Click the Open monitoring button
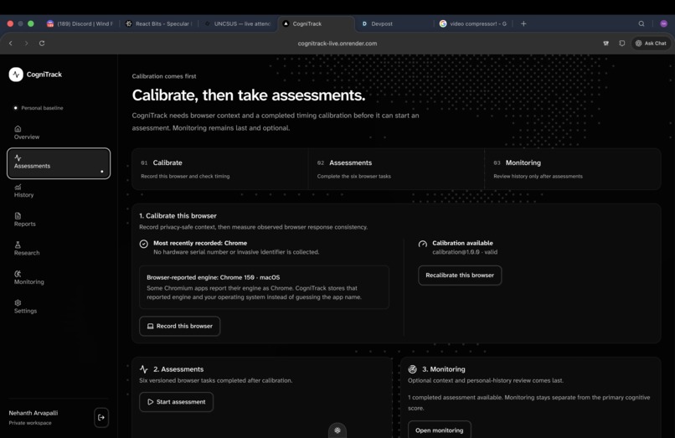 (439, 430)
